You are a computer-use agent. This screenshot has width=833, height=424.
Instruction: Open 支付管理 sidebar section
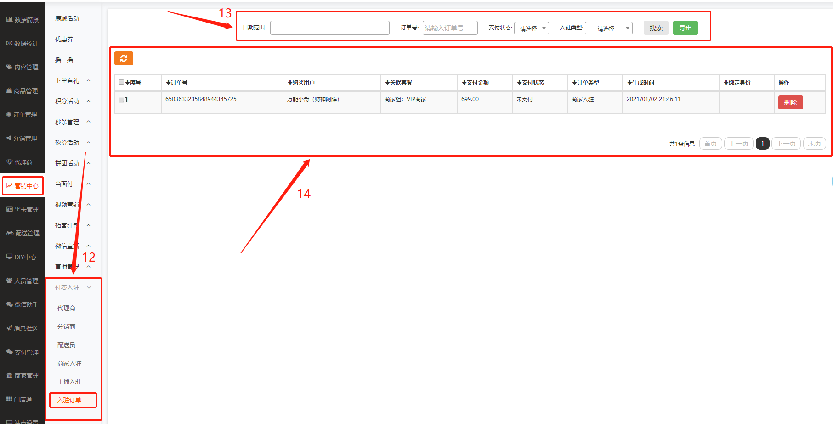(23, 352)
